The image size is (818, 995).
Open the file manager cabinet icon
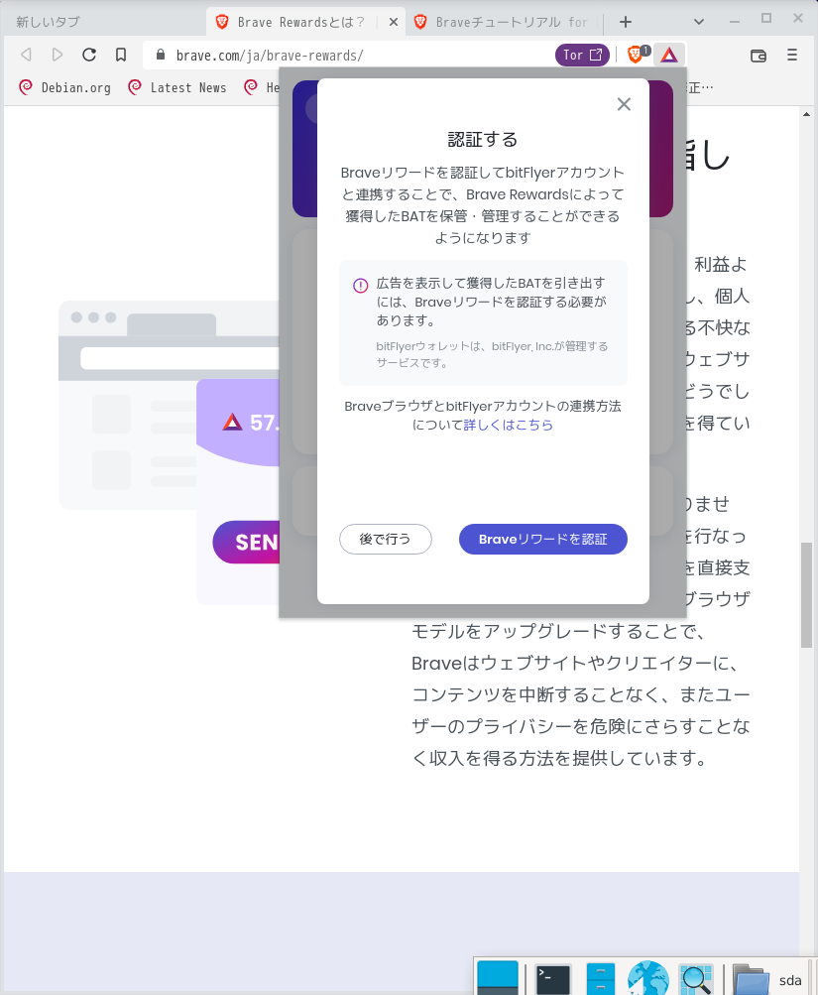601,979
